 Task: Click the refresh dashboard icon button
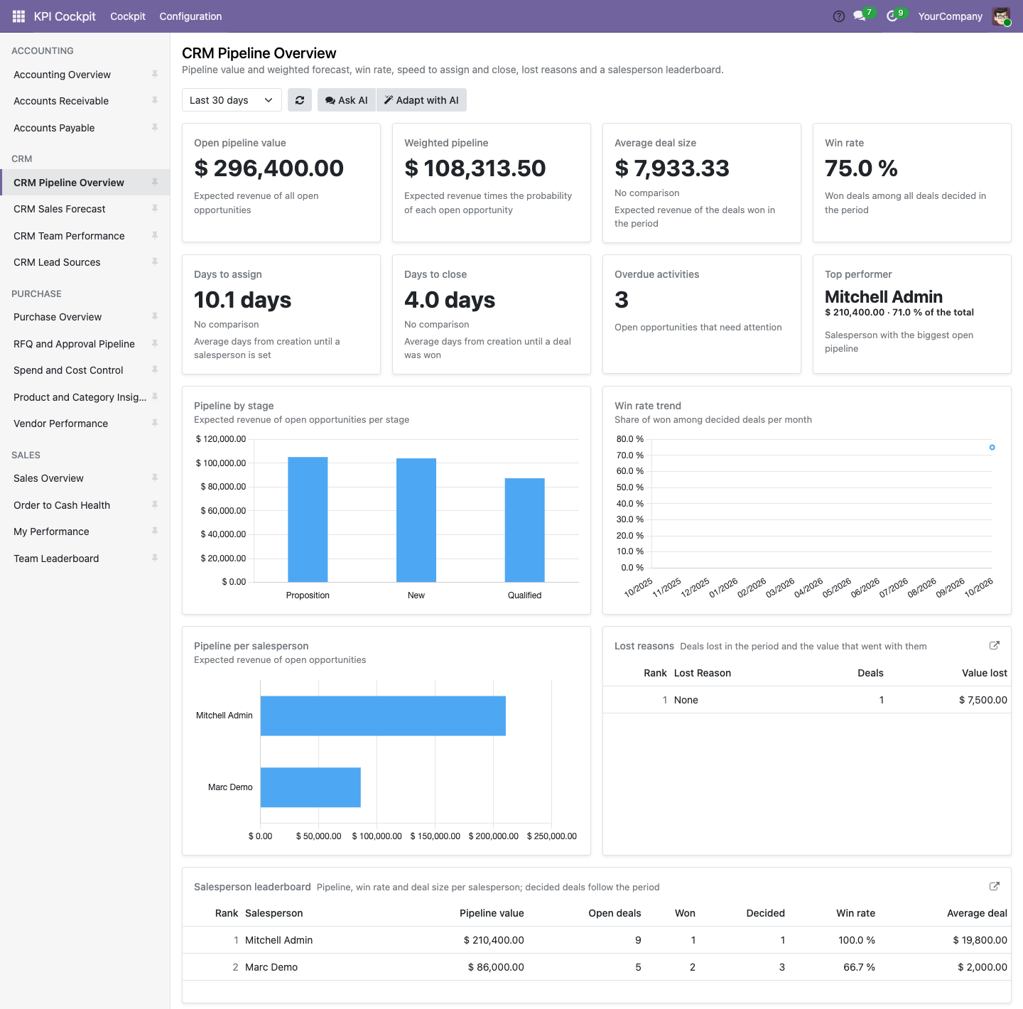[x=300, y=100]
